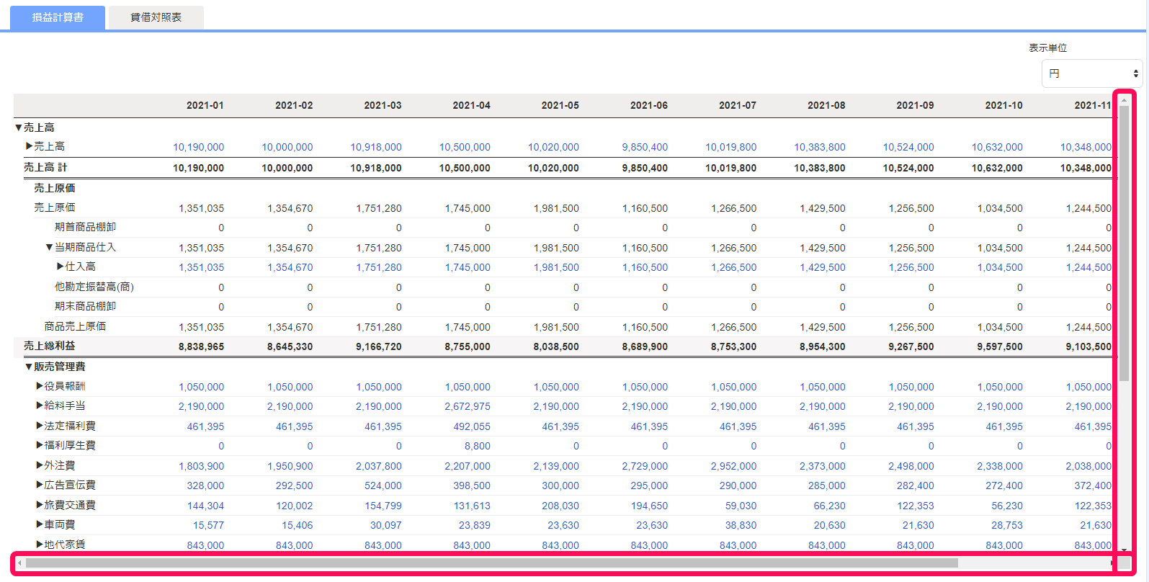Expand the 旅費交通費 row
The height and width of the screenshot is (582, 1149).
(x=40, y=505)
